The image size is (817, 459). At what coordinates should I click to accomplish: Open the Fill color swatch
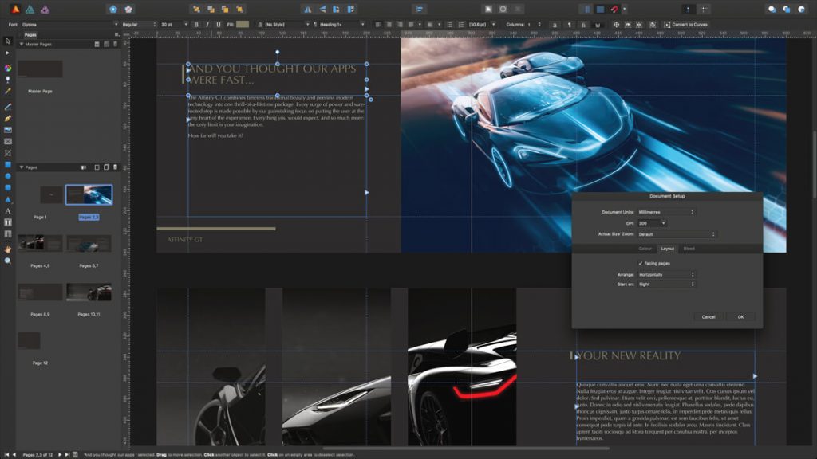pos(242,25)
